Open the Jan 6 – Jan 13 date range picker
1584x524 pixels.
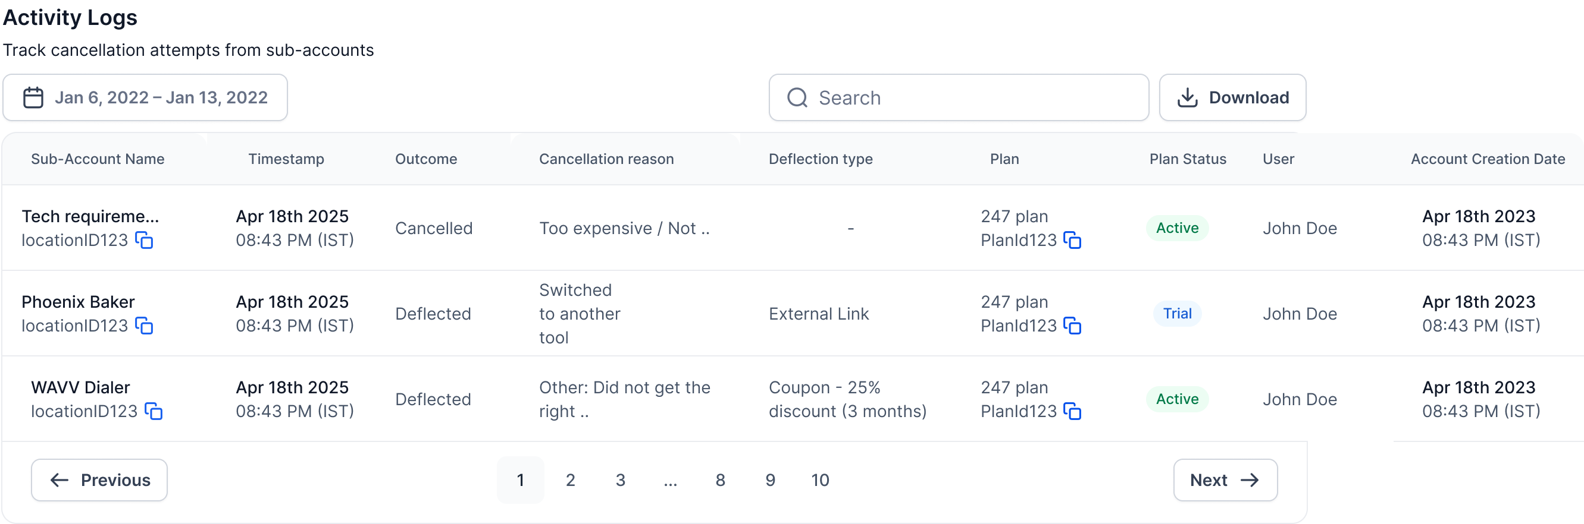pos(161,97)
